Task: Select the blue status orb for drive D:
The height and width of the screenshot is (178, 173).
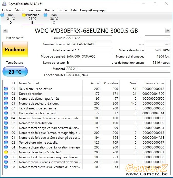Action: click(x=2, y=15)
